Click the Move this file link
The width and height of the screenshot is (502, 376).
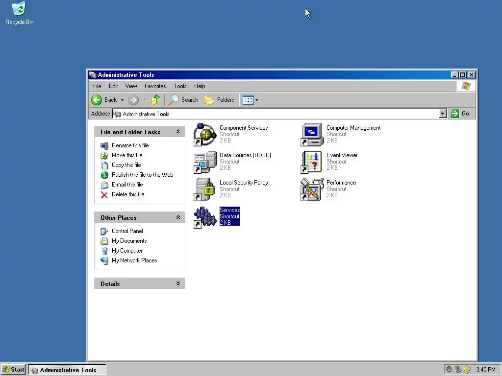coord(127,155)
